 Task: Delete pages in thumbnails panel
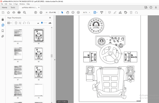[x=16, y=23]
